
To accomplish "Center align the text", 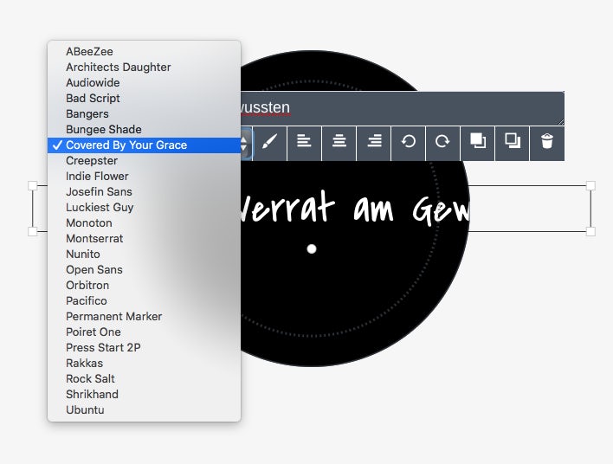I will click(339, 143).
